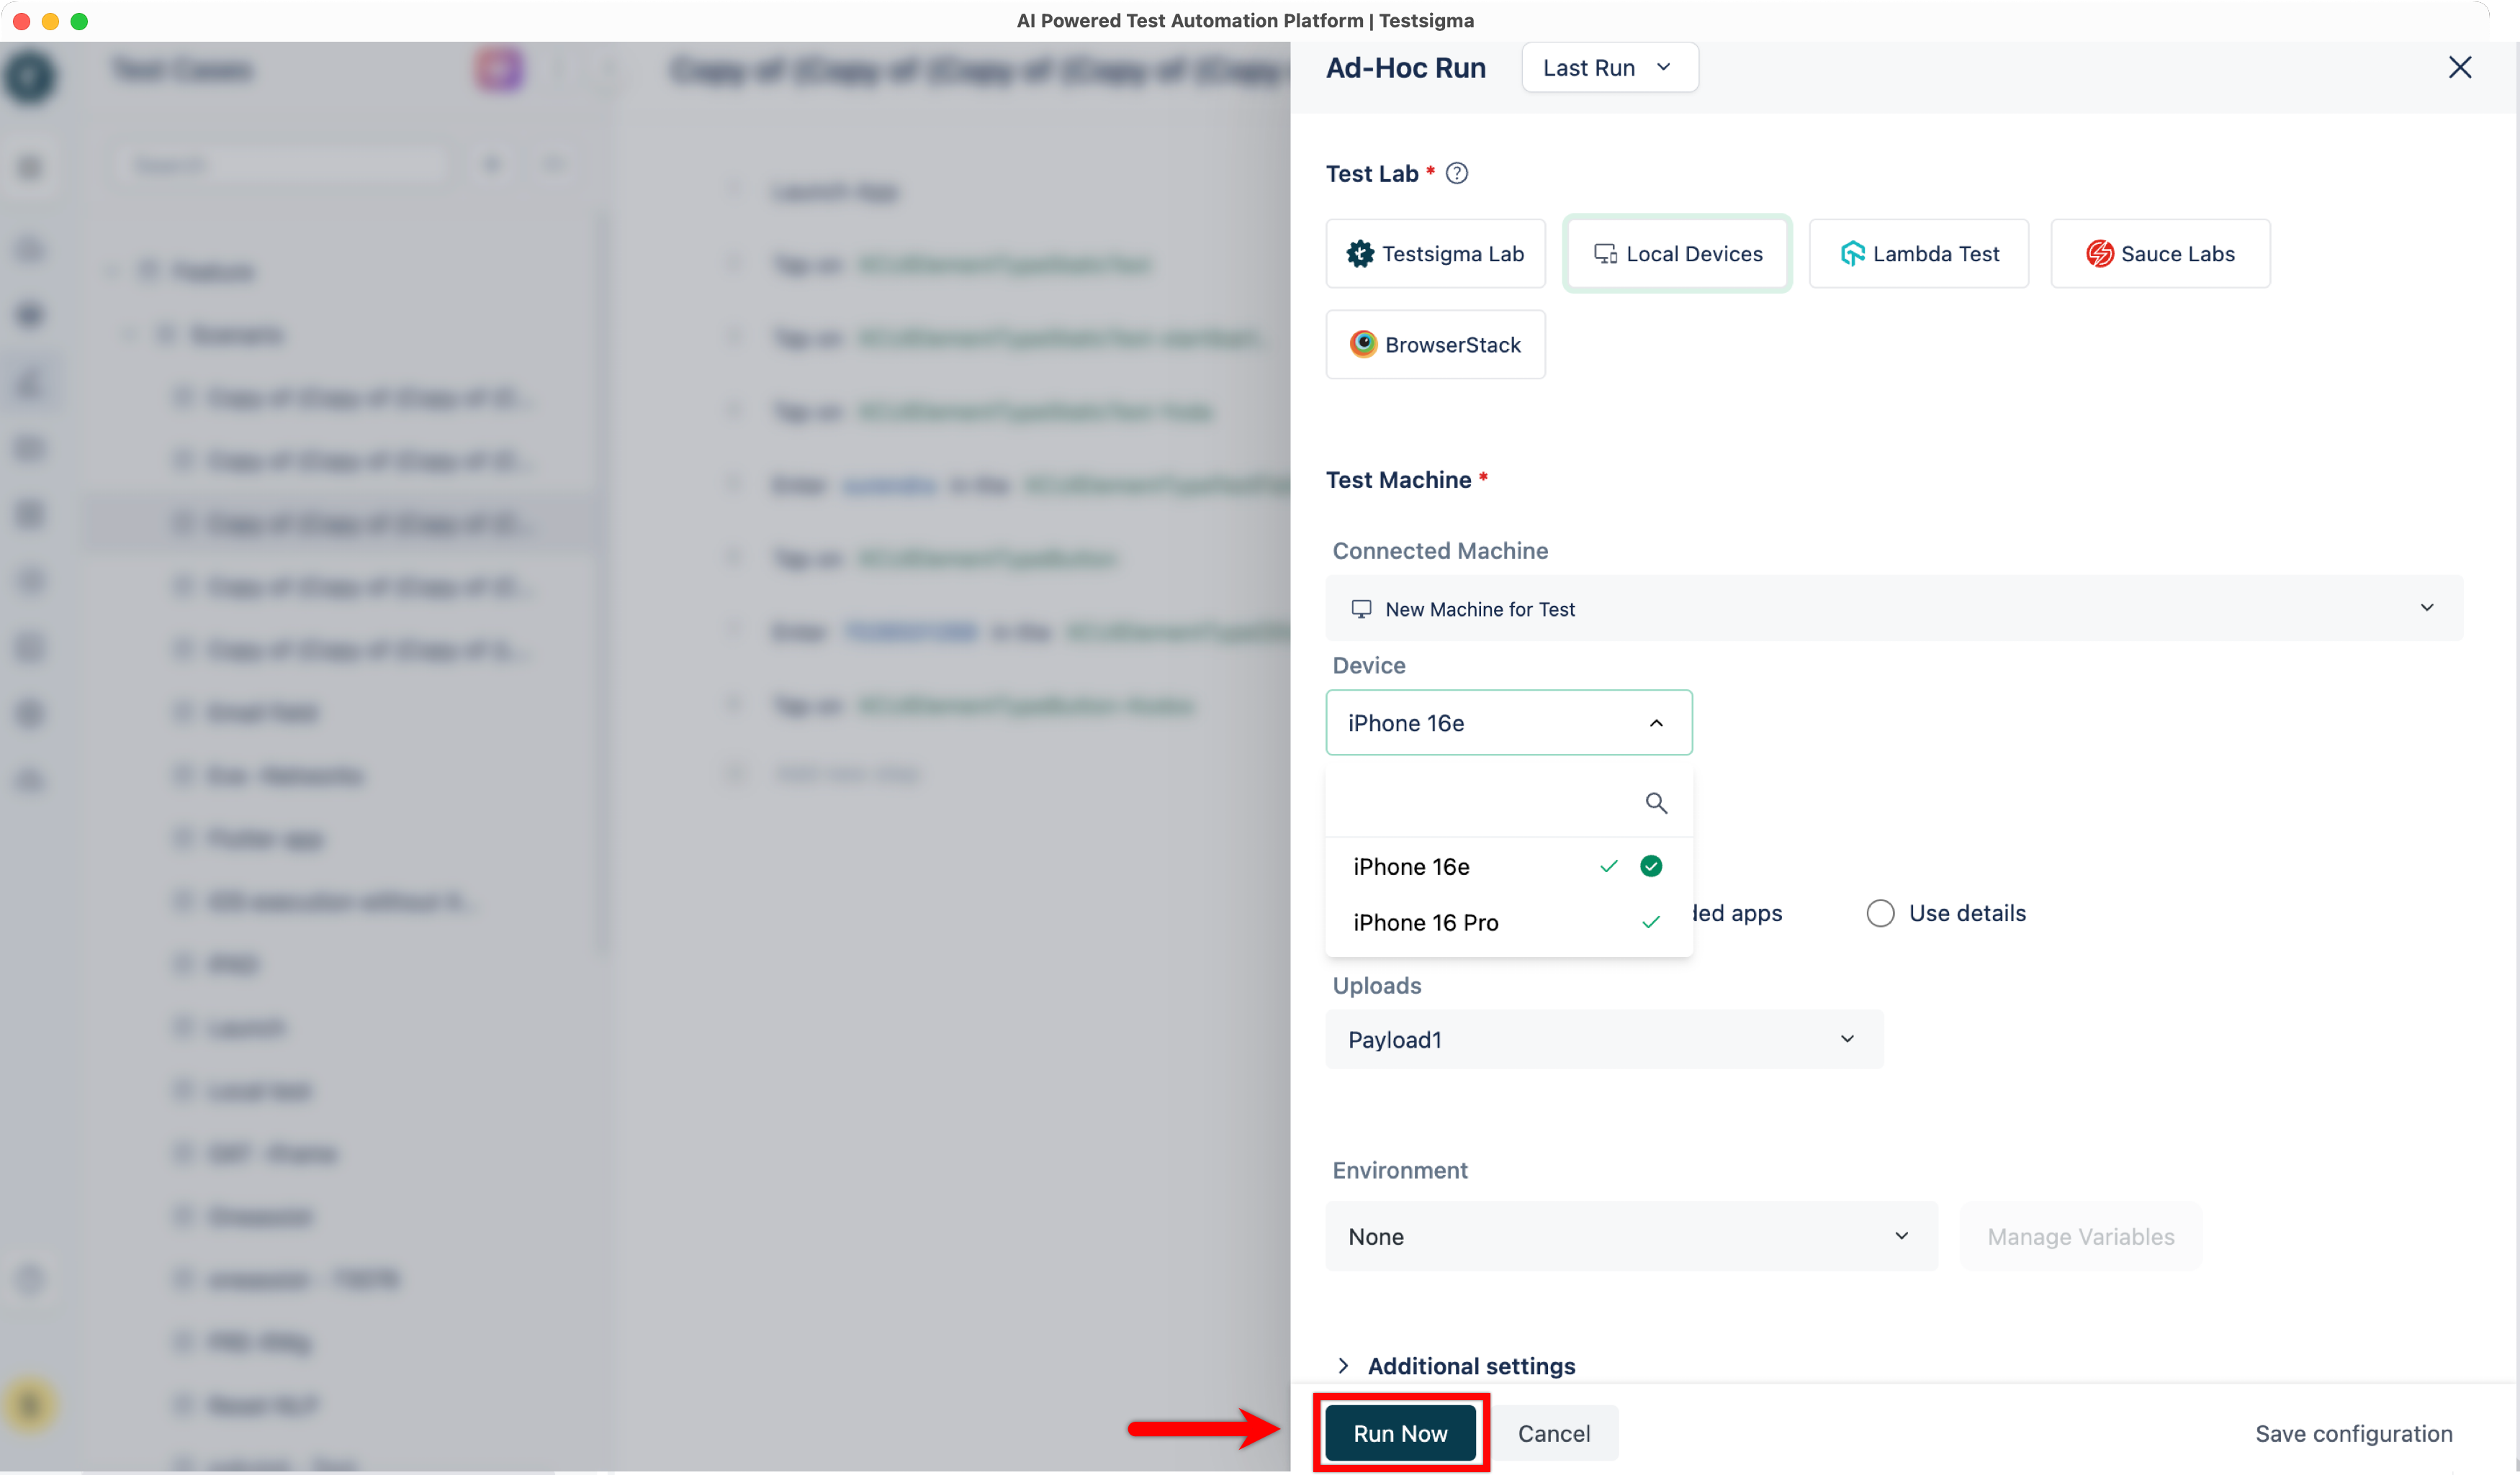Pick Sauce Labs as test lab
The height and width of the screenshot is (1475, 2520).
(2159, 254)
